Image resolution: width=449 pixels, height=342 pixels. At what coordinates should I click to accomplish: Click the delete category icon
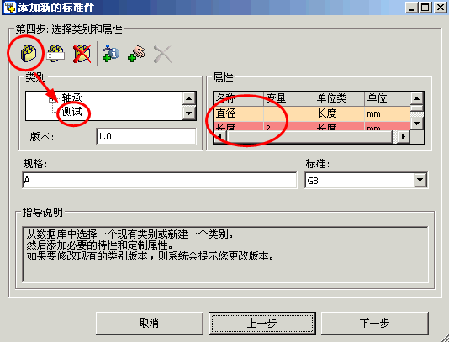(x=82, y=54)
